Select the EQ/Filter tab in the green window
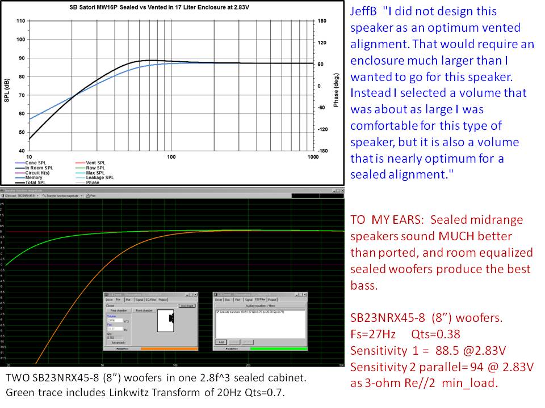This screenshot has height=408, width=545. pos(261,299)
